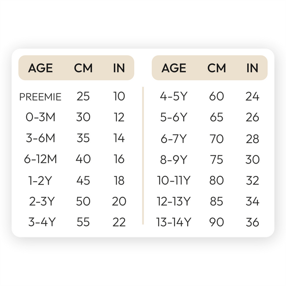Click the CM header in right table
This screenshot has height=286, width=286.
pyautogui.click(x=216, y=68)
